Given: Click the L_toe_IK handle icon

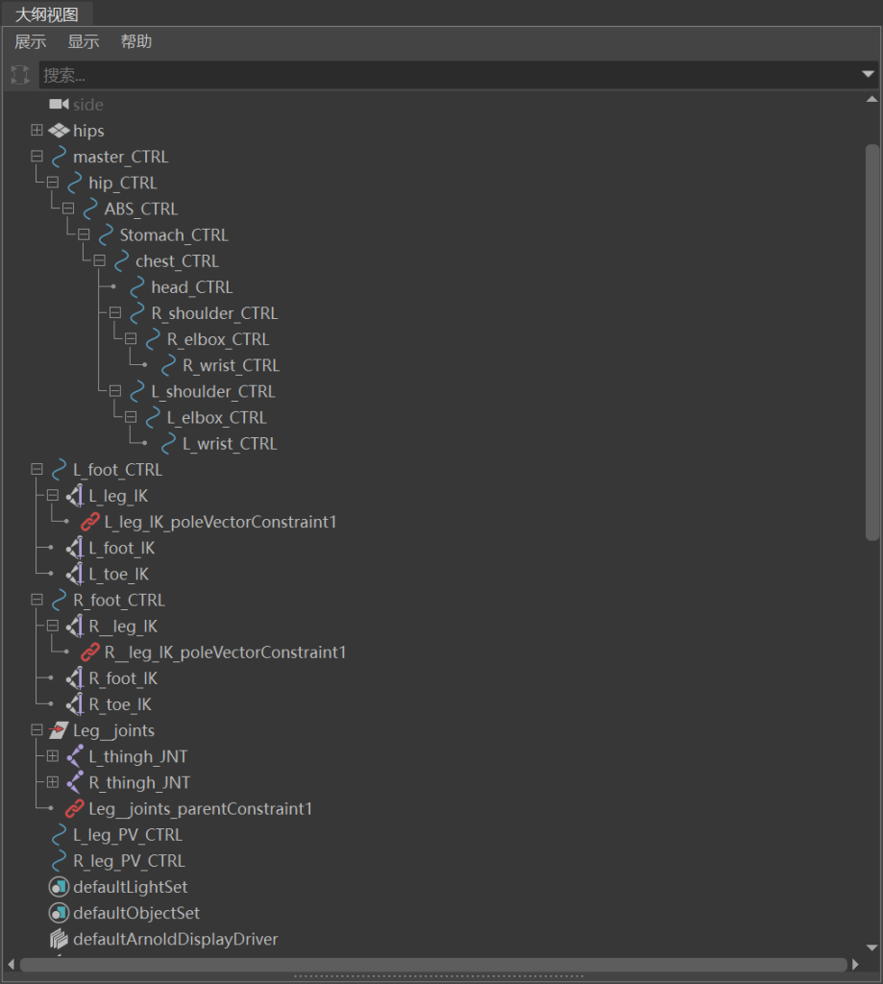Looking at the screenshot, I should coord(75,575).
